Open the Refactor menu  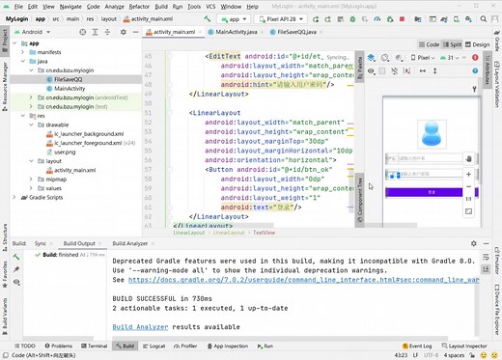pos(139,7)
